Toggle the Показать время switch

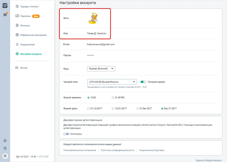(144, 82)
